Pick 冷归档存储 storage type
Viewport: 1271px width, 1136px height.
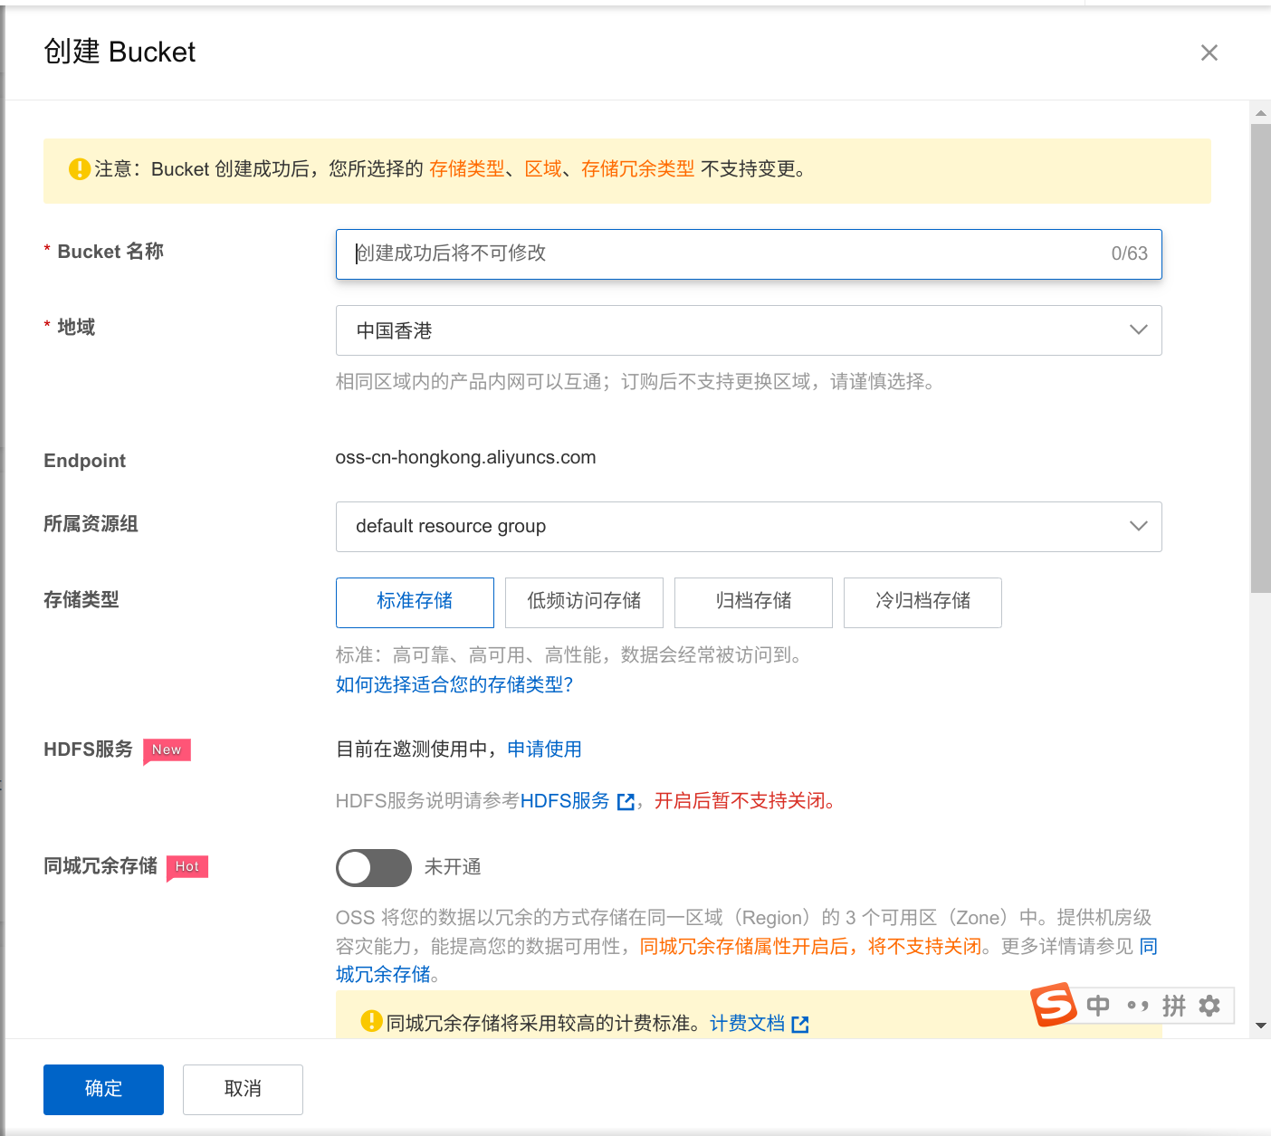pyautogui.click(x=922, y=602)
